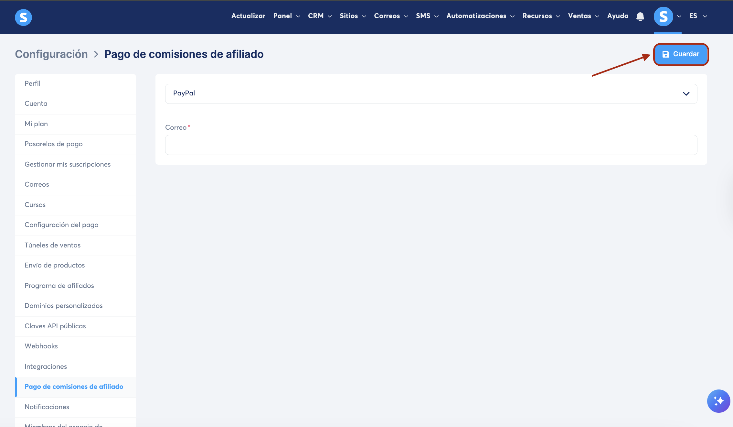The width and height of the screenshot is (733, 427).
Task: Click the Correo email input field
Action: click(x=431, y=145)
